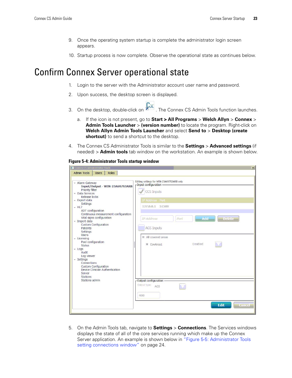Collapse the Alarm Gateway tree node arrow
This screenshot has height=378, width=292.
pyautogui.click(x=74, y=183)
